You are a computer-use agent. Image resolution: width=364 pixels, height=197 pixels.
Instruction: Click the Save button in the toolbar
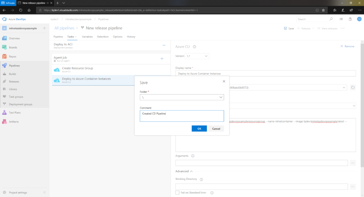coord(289,28)
